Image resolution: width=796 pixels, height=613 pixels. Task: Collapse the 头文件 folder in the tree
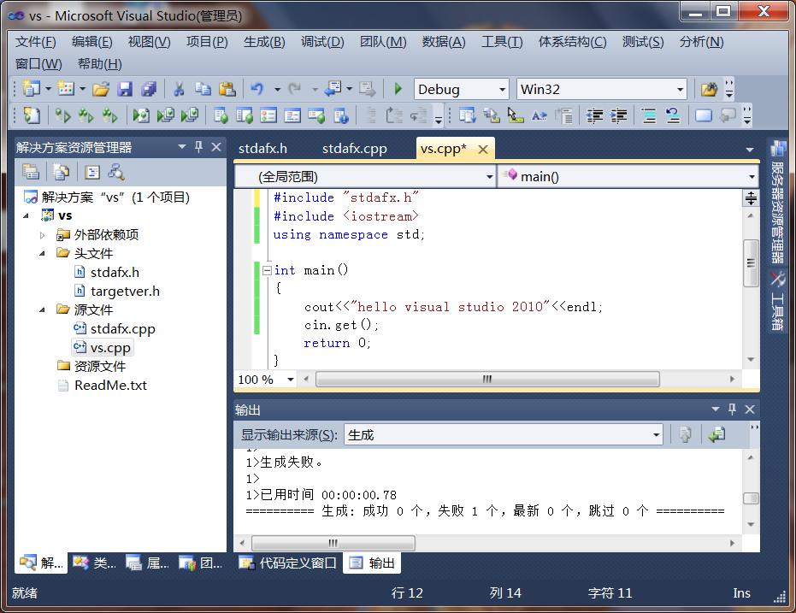(x=43, y=254)
